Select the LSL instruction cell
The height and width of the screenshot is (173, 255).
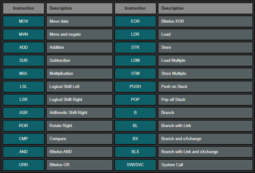pyautogui.click(x=24, y=87)
